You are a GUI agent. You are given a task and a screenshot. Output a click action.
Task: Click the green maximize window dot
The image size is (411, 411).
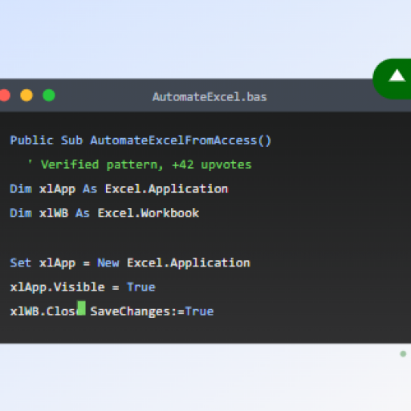pos(49,96)
